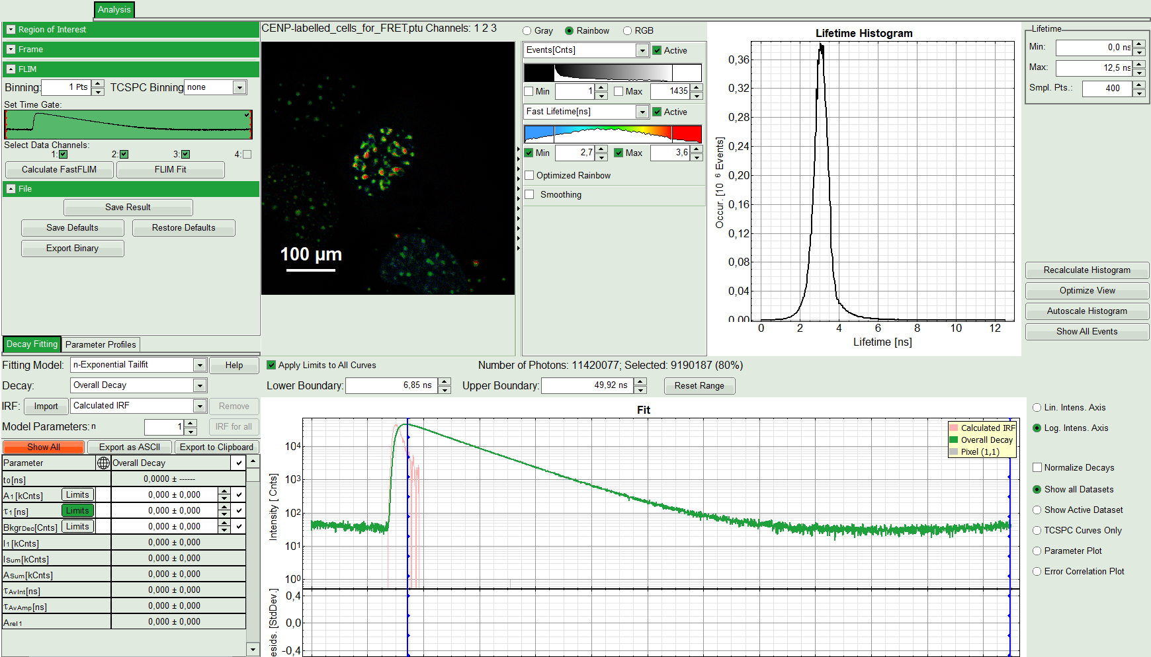Enable Optimized Rainbow checkbox
Screen dimensions: 1151x657
pyautogui.click(x=529, y=176)
